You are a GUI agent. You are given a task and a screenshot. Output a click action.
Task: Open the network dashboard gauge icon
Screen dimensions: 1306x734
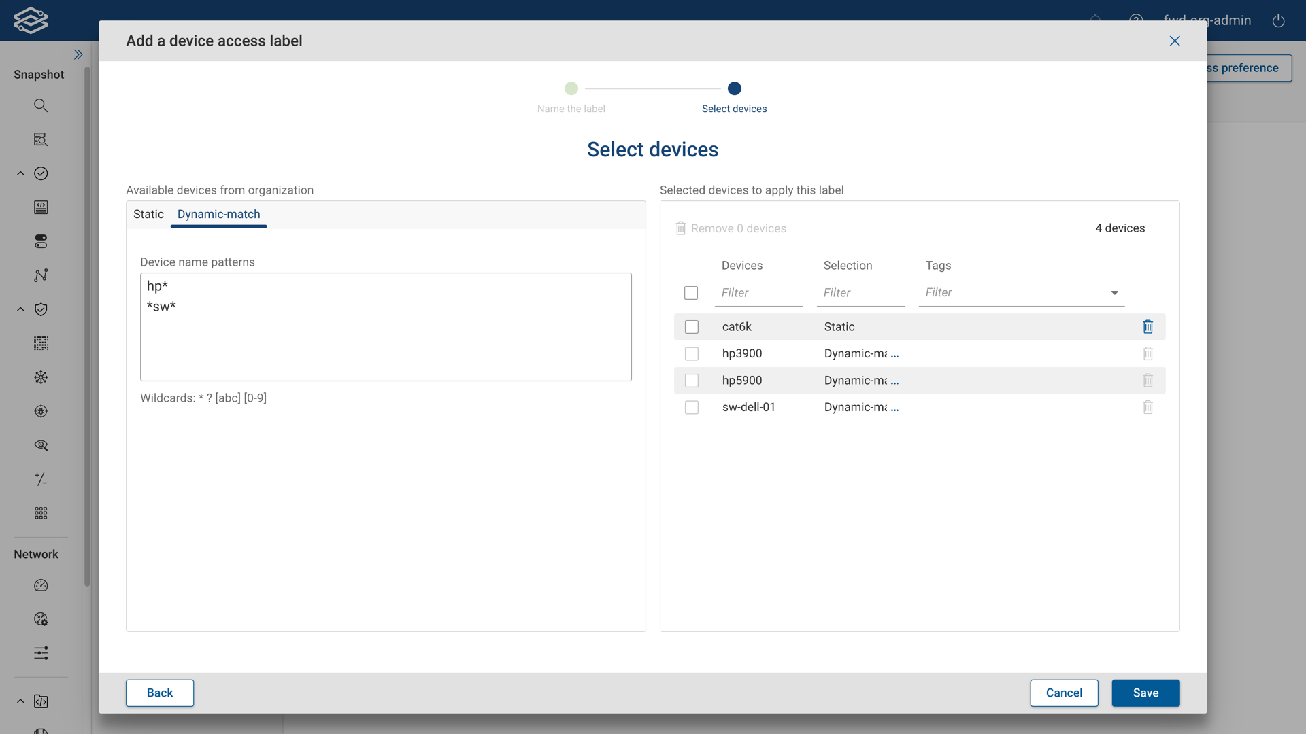click(41, 585)
